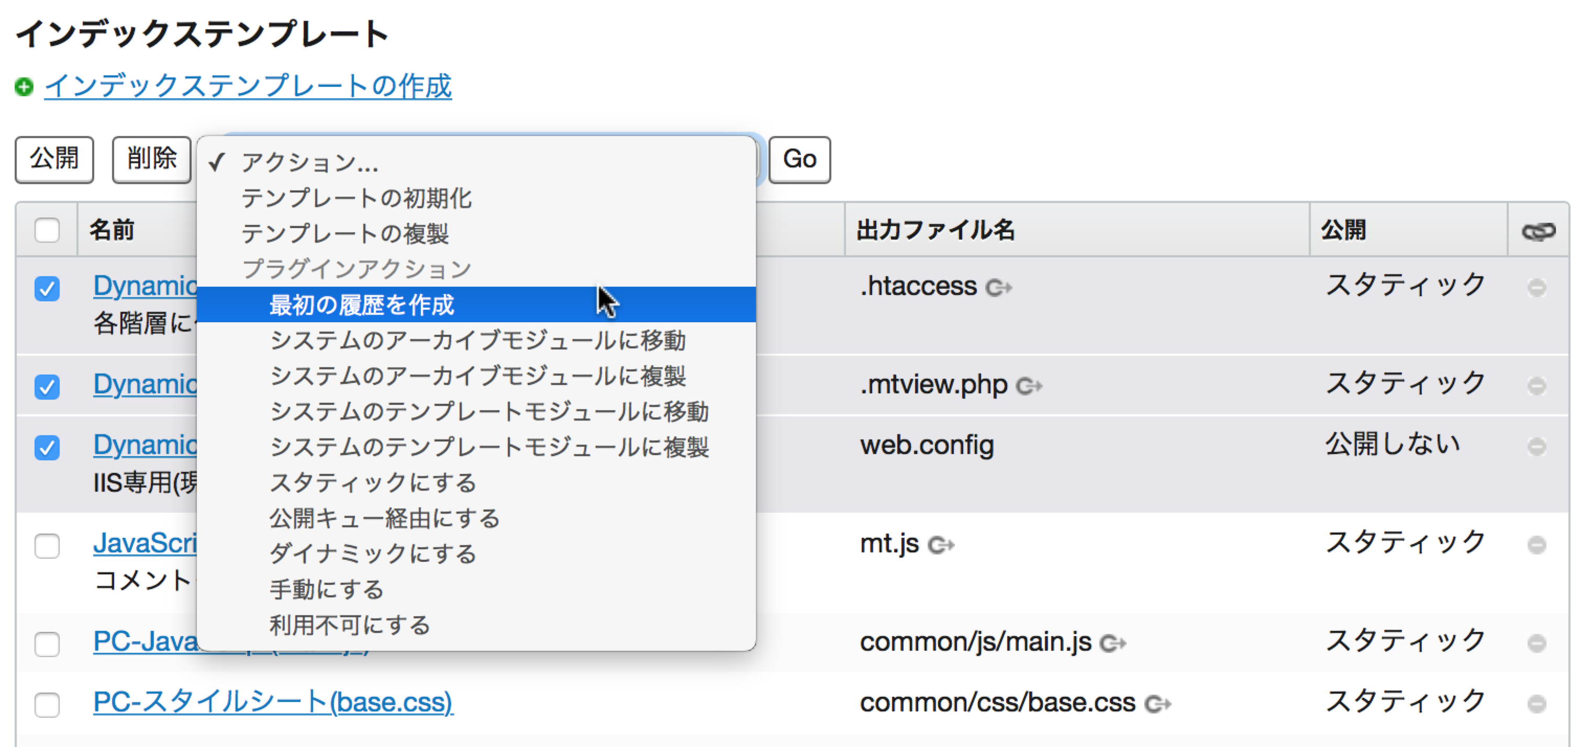The image size is (1581, 747).
Task: Open インデックステンプレートの作成 link
Action: pos(248,86)
